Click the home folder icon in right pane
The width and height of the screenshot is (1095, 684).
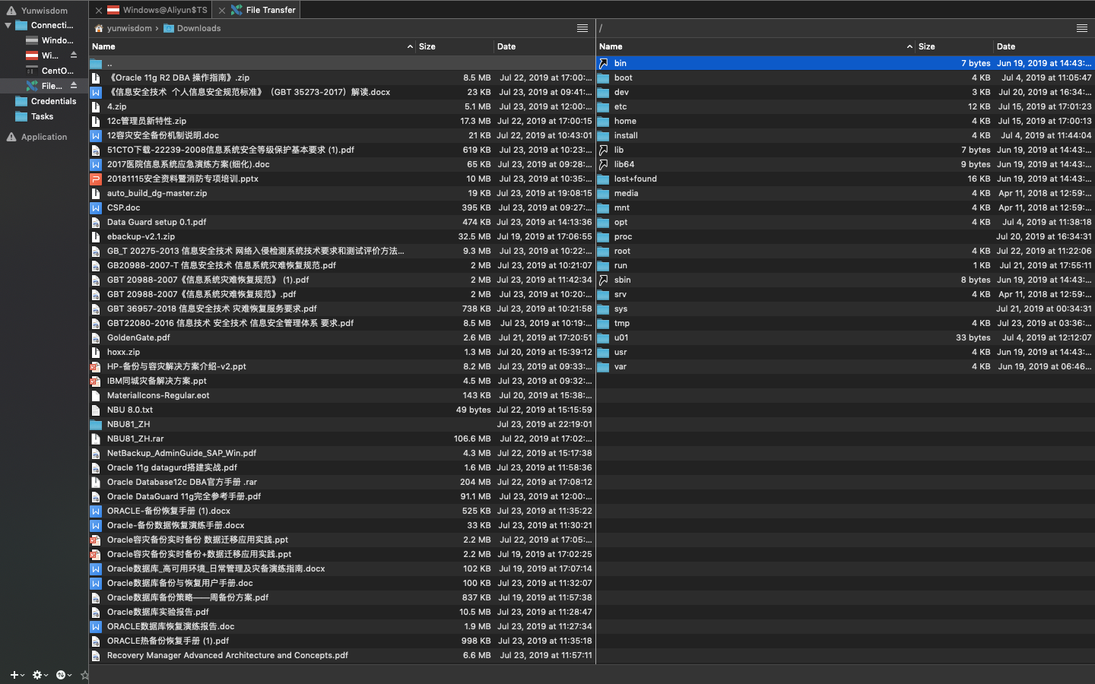[x=603, y=122]
